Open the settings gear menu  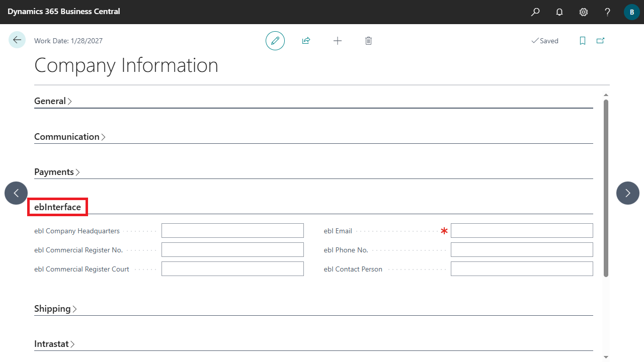point(584,12)
